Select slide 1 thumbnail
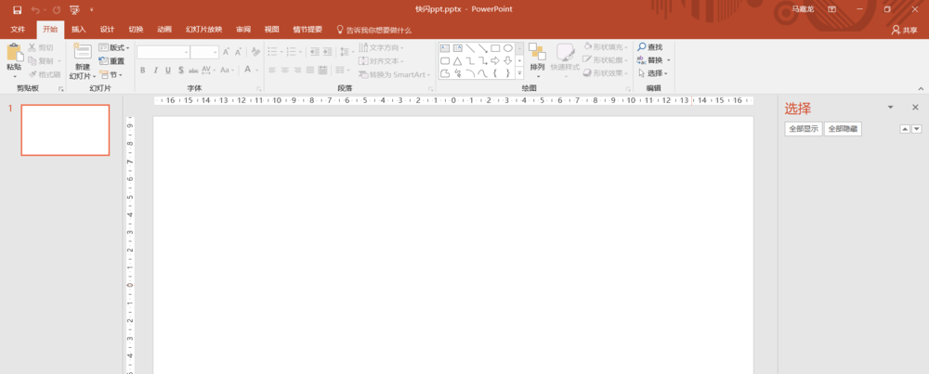 coord(65,130)
